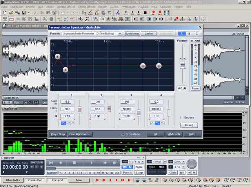Click the Speichern preset button

tap(132, 34)
